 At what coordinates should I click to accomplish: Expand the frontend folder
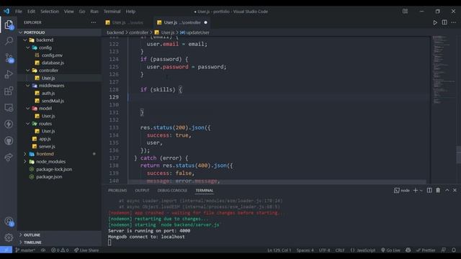[25, 154]
